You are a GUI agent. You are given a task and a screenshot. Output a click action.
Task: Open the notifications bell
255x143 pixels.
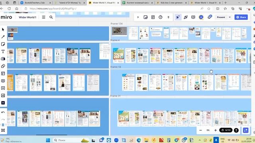209,17
